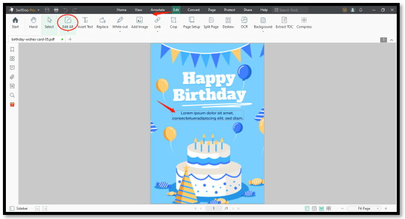Open the Share tab
Screen dimensions: 405x219
coord(248,10)
